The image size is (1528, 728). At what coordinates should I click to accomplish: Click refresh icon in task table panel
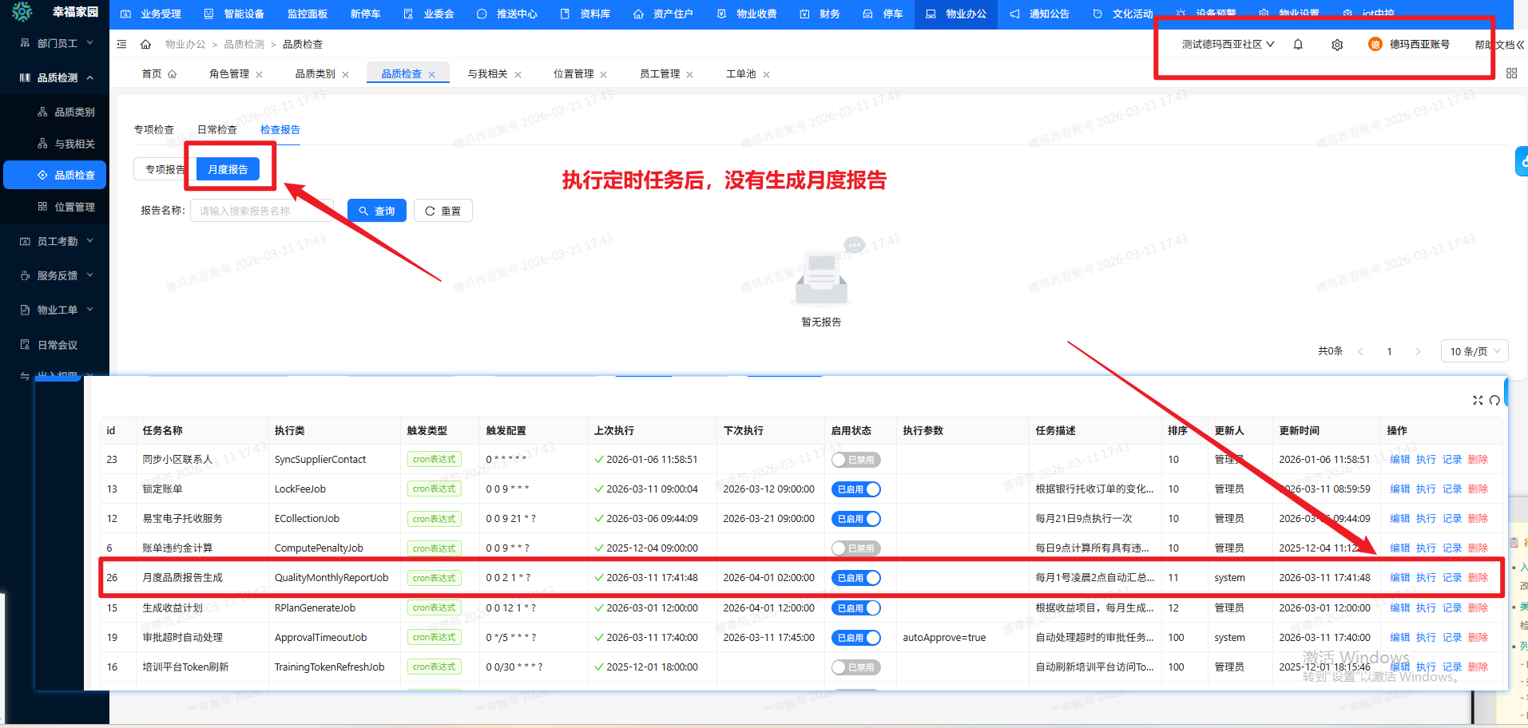1494,400
